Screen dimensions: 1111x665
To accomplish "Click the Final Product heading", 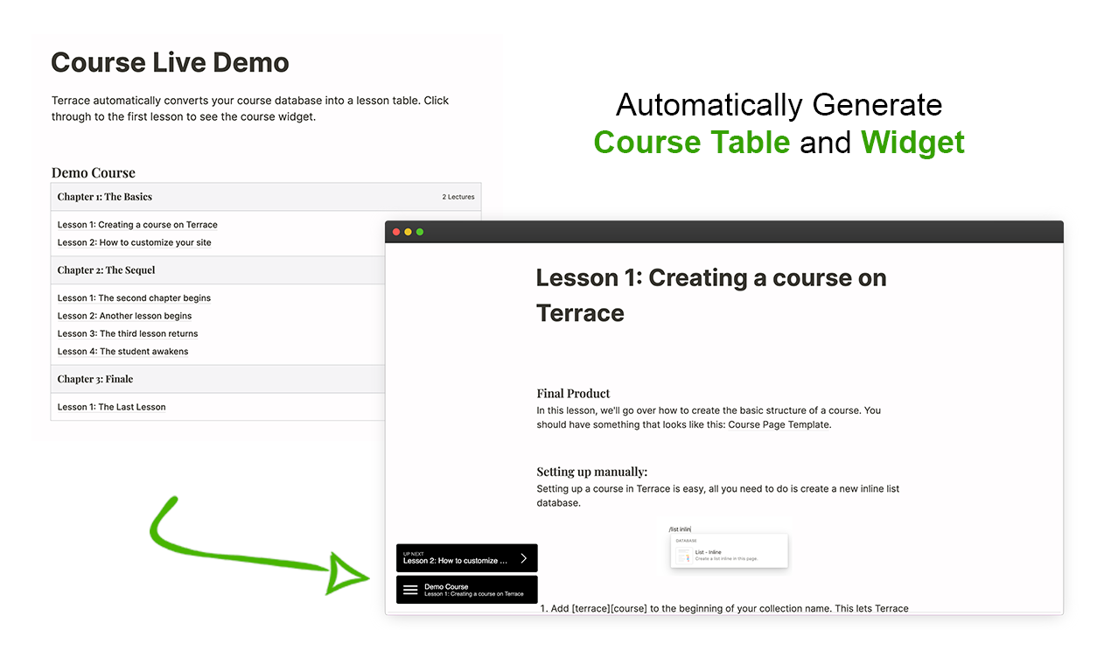I will tap(573, 394).
